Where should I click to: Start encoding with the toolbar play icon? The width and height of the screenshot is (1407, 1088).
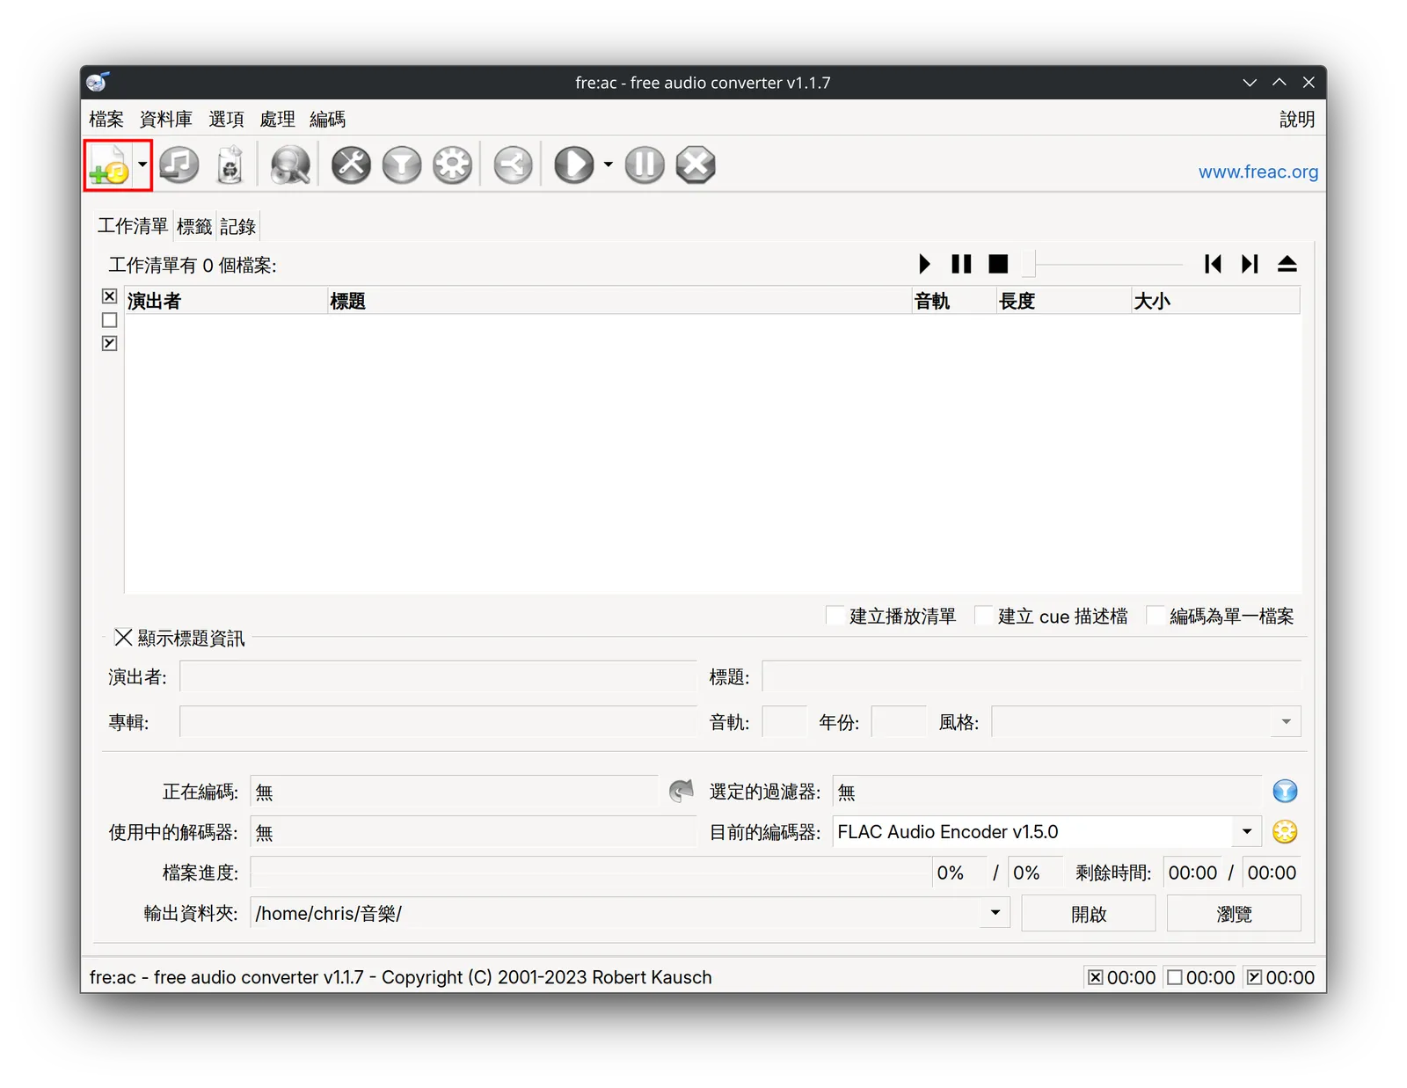574,165
